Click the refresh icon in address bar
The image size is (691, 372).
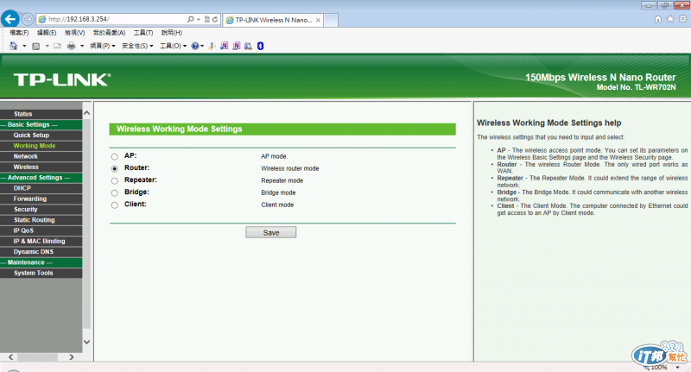[215, 19]
